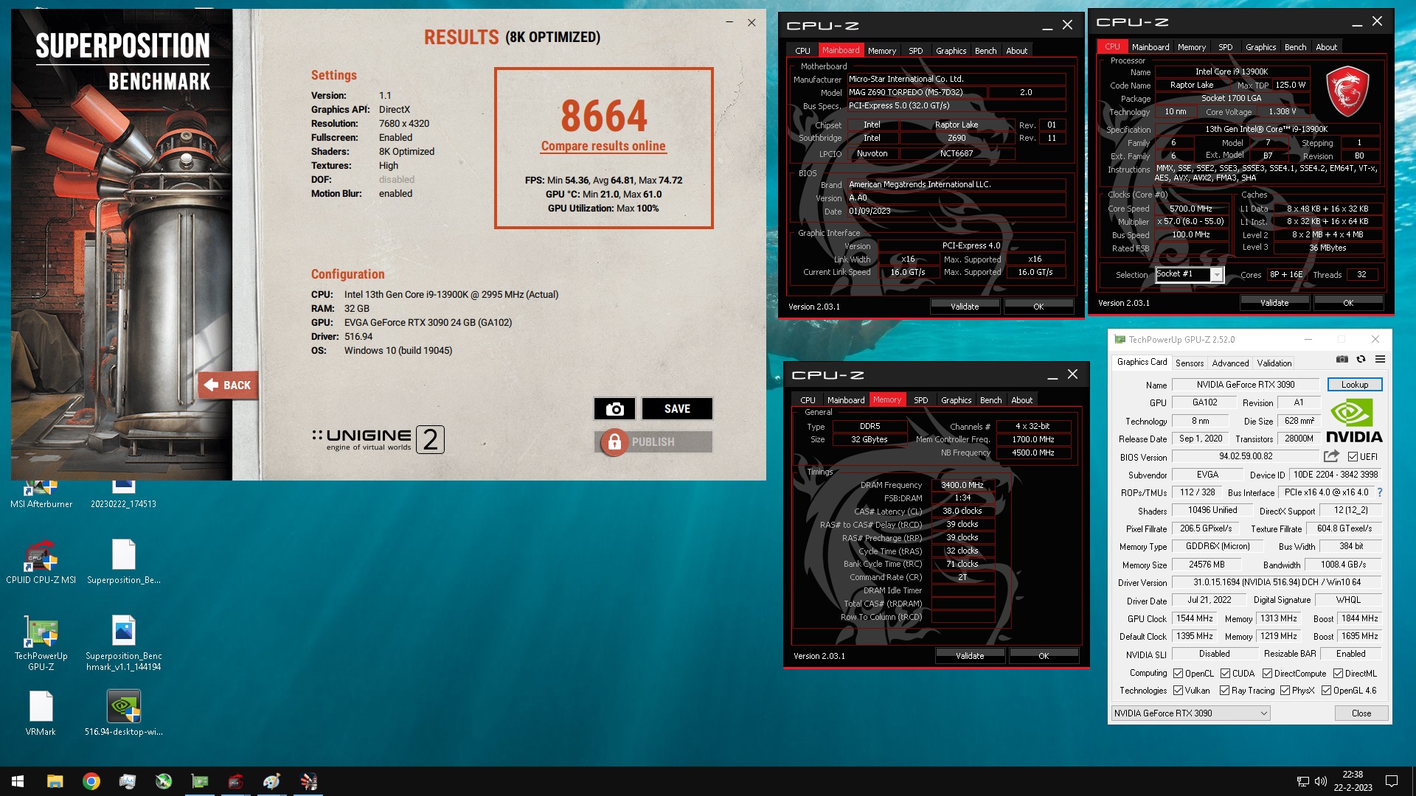
Task: Click the NVIDIA logo in GPU-Z
Action: point(1354,420)
